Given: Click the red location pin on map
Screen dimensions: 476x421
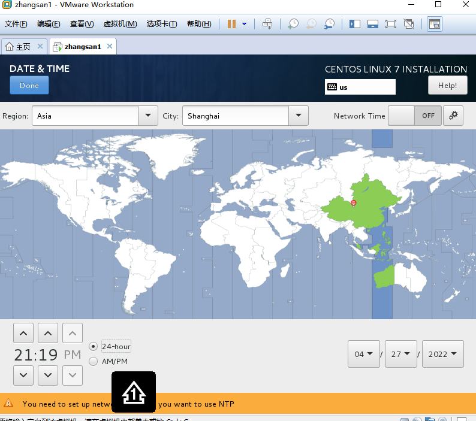Looking at the screenshot, I should (353, 202).
